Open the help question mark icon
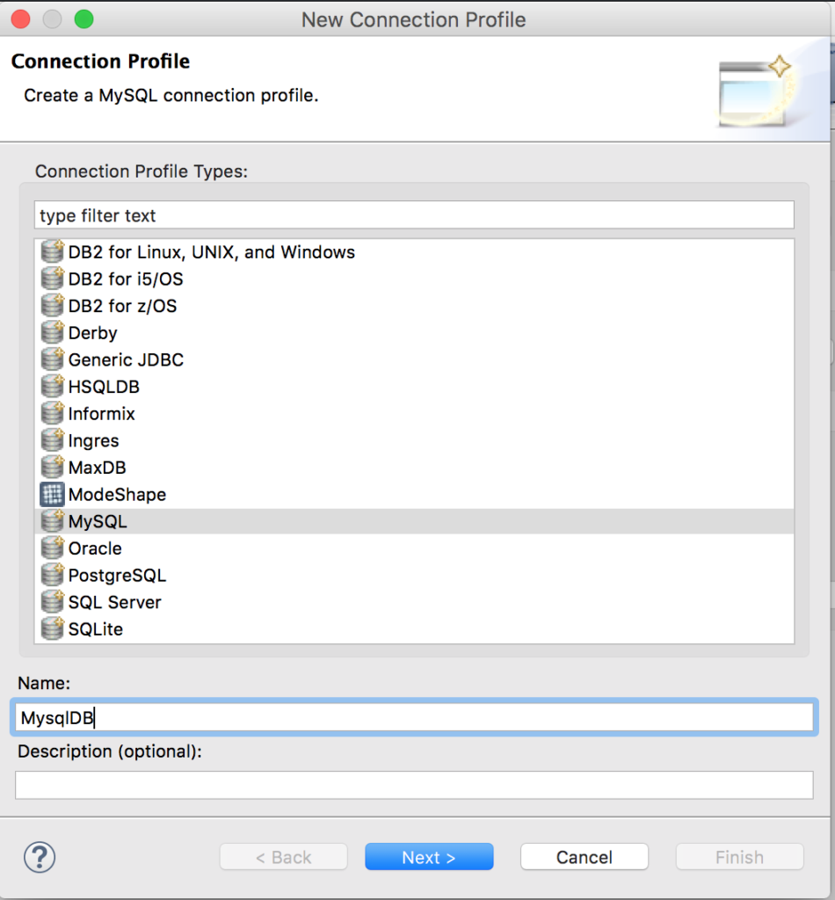835x900 pixels. (40, 857)
